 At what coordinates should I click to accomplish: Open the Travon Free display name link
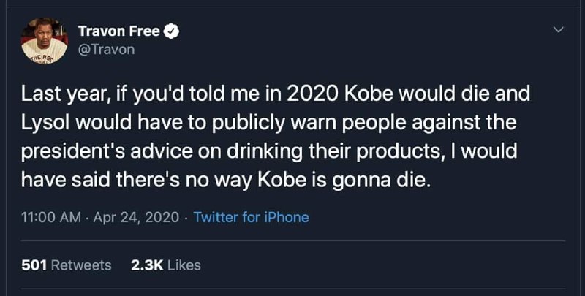119,31
